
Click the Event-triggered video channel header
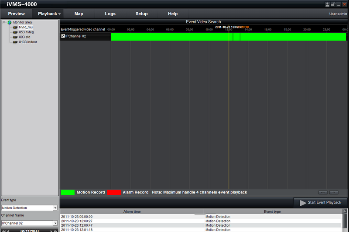click(83, 29)
